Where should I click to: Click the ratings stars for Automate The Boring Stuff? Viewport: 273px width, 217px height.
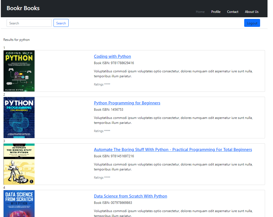[x=102, y=178]
